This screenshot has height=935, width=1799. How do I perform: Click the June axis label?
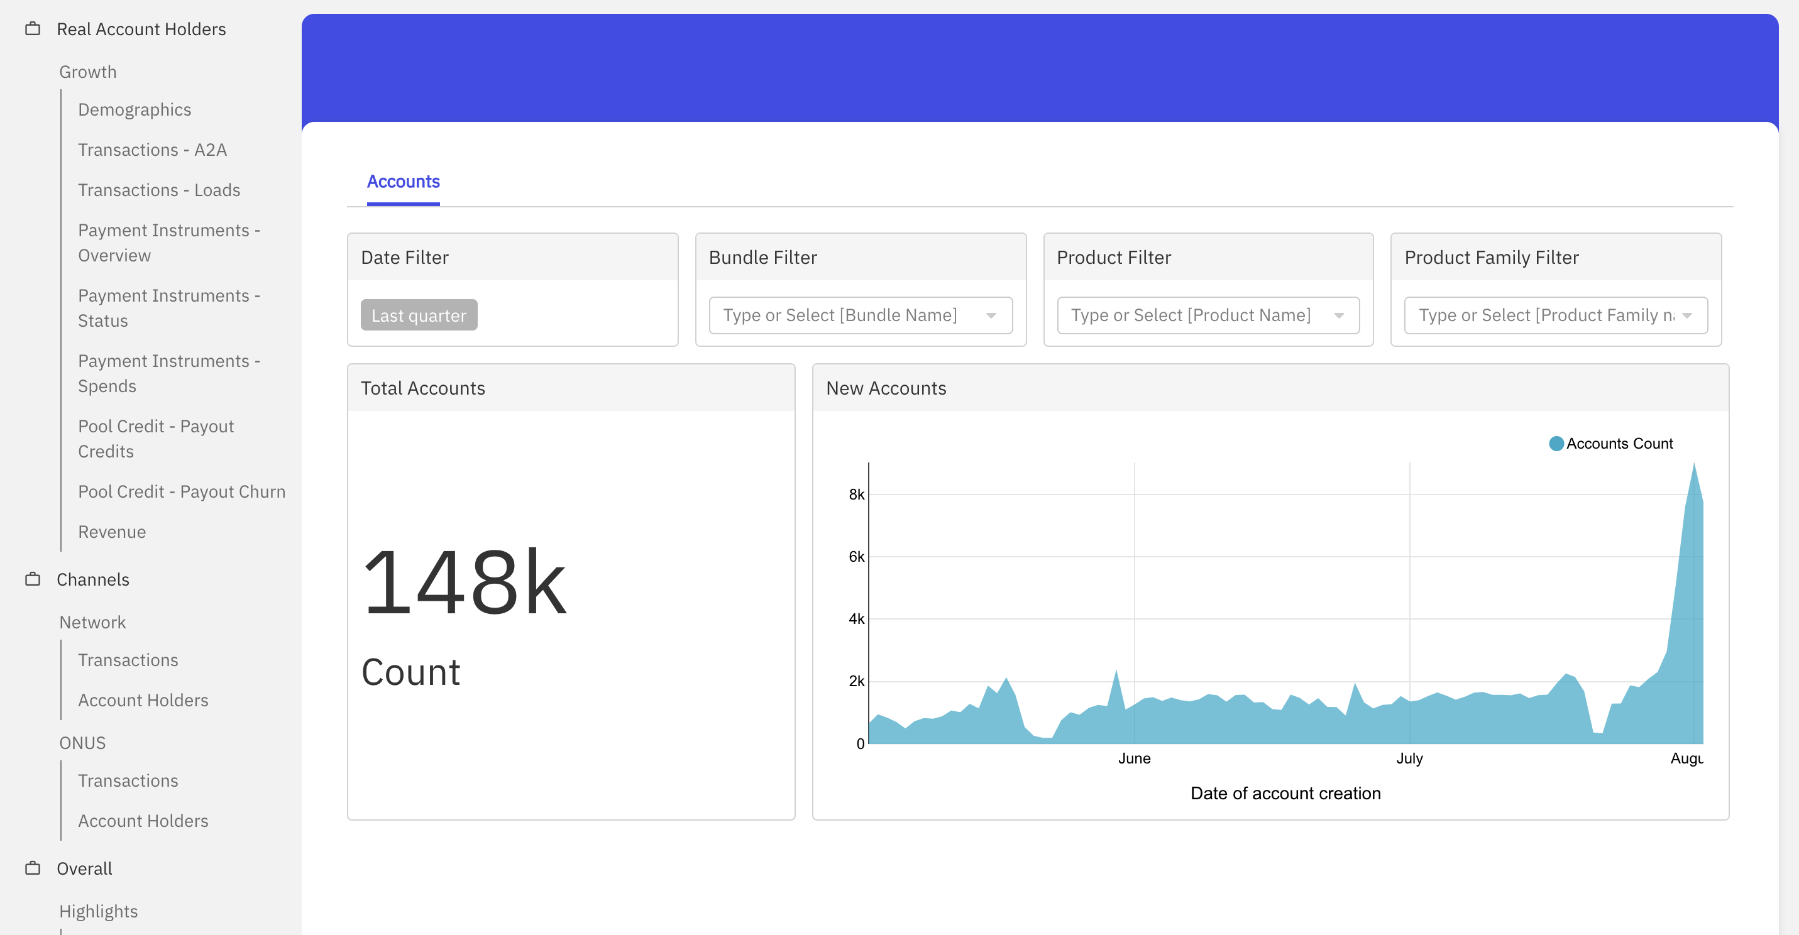[1134, 758]
